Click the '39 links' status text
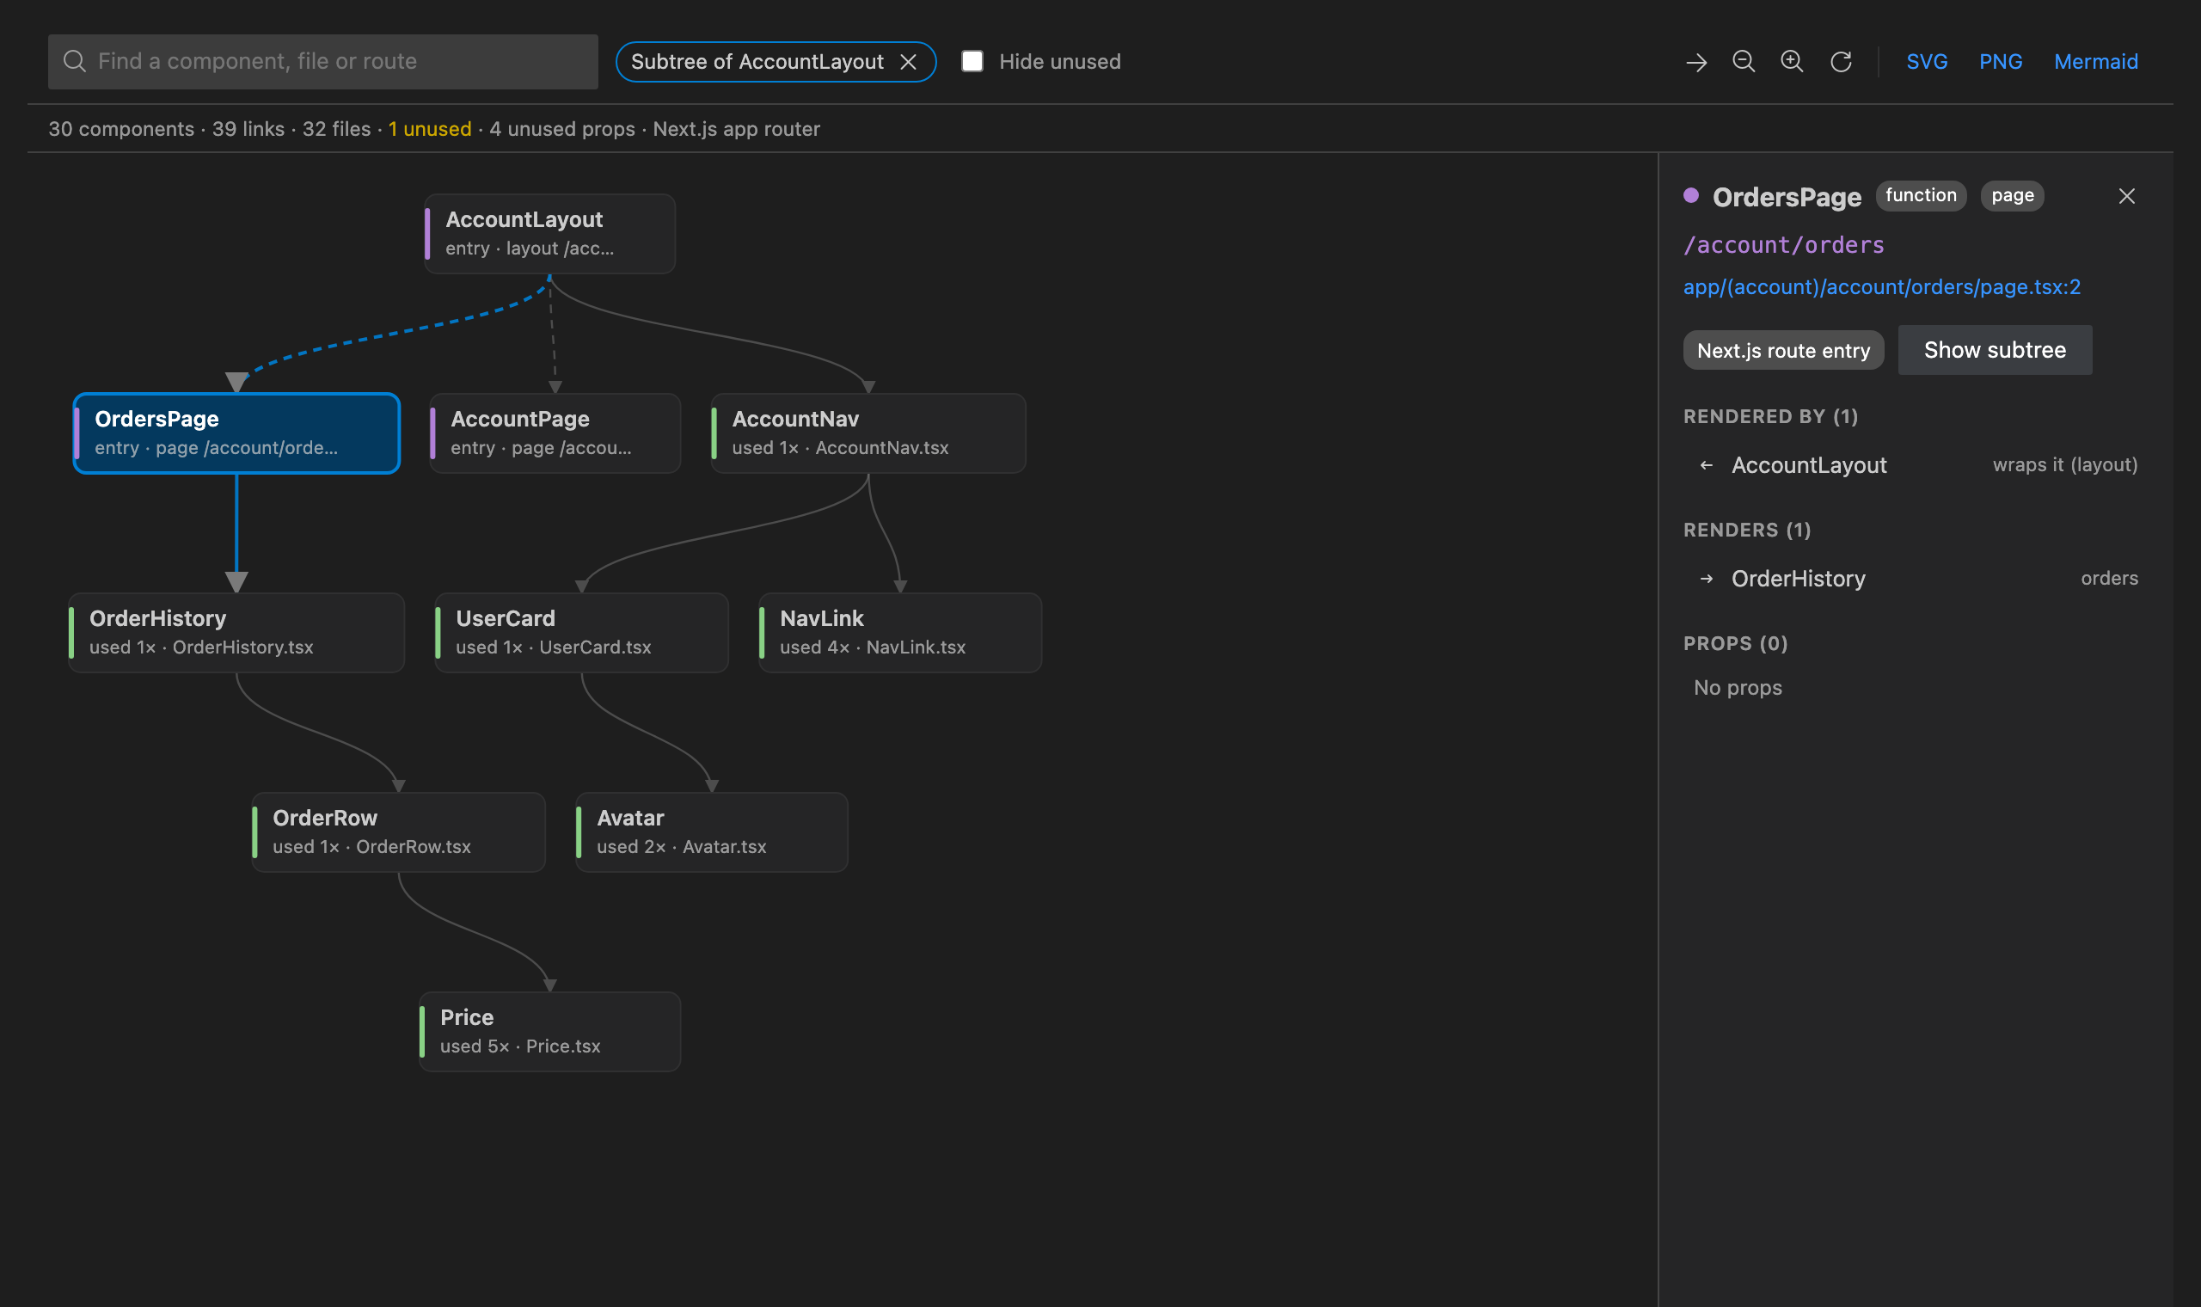The image size is (2201, 1307). point(248,129)
